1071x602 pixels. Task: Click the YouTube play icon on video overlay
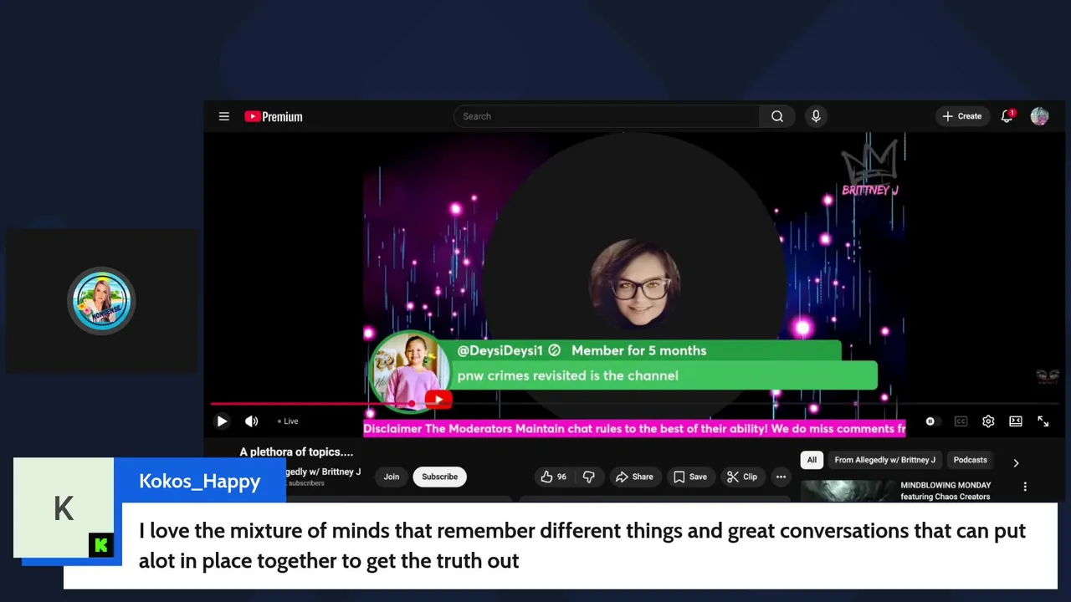tap(438, 400)
